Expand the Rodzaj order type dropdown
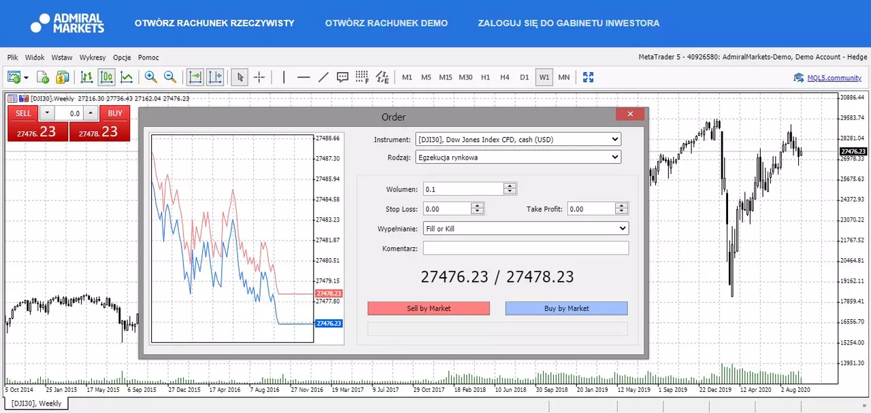871x413 pixels. 518,157
